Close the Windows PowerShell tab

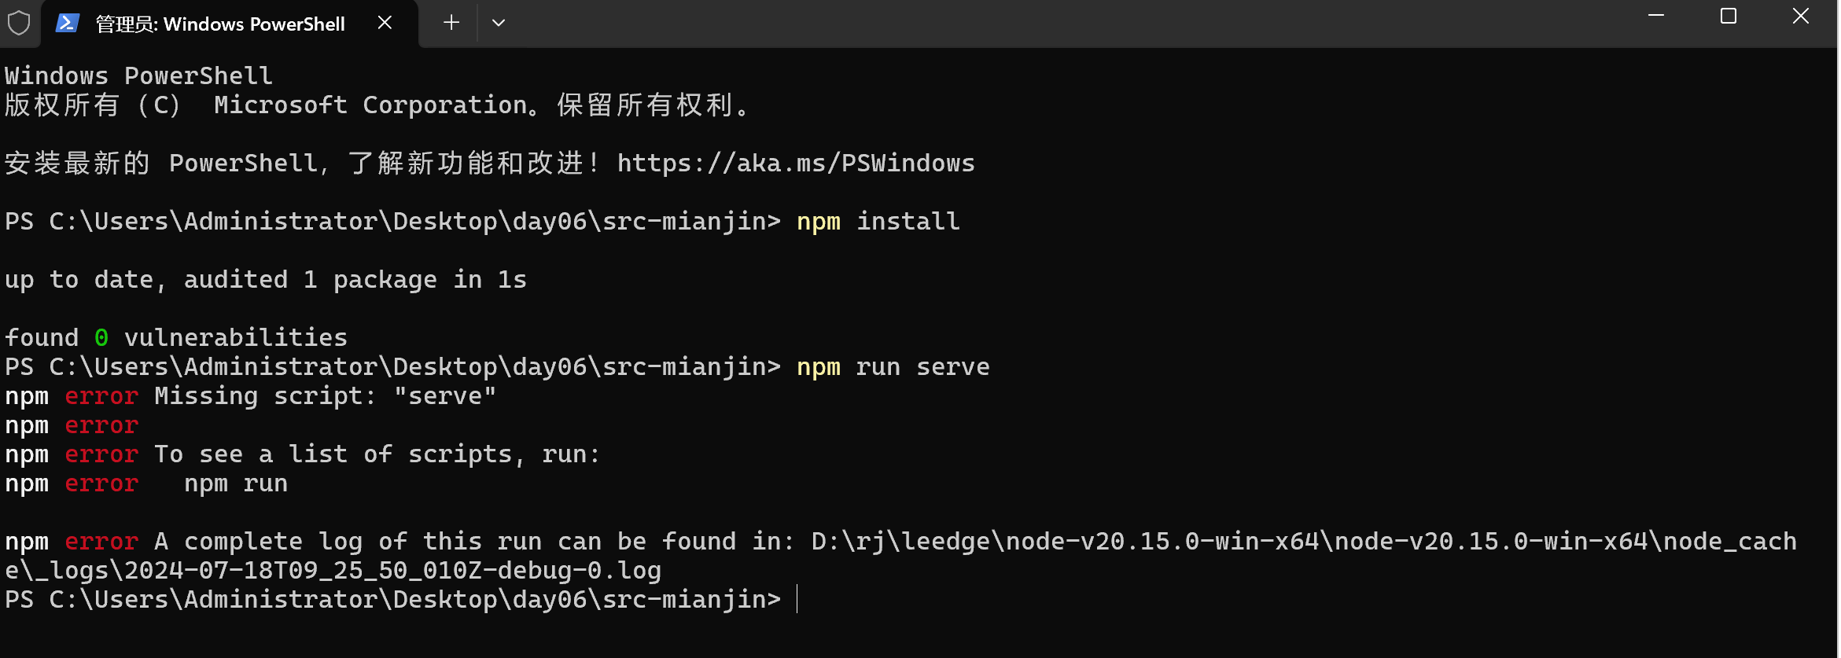tap(385, 23)
